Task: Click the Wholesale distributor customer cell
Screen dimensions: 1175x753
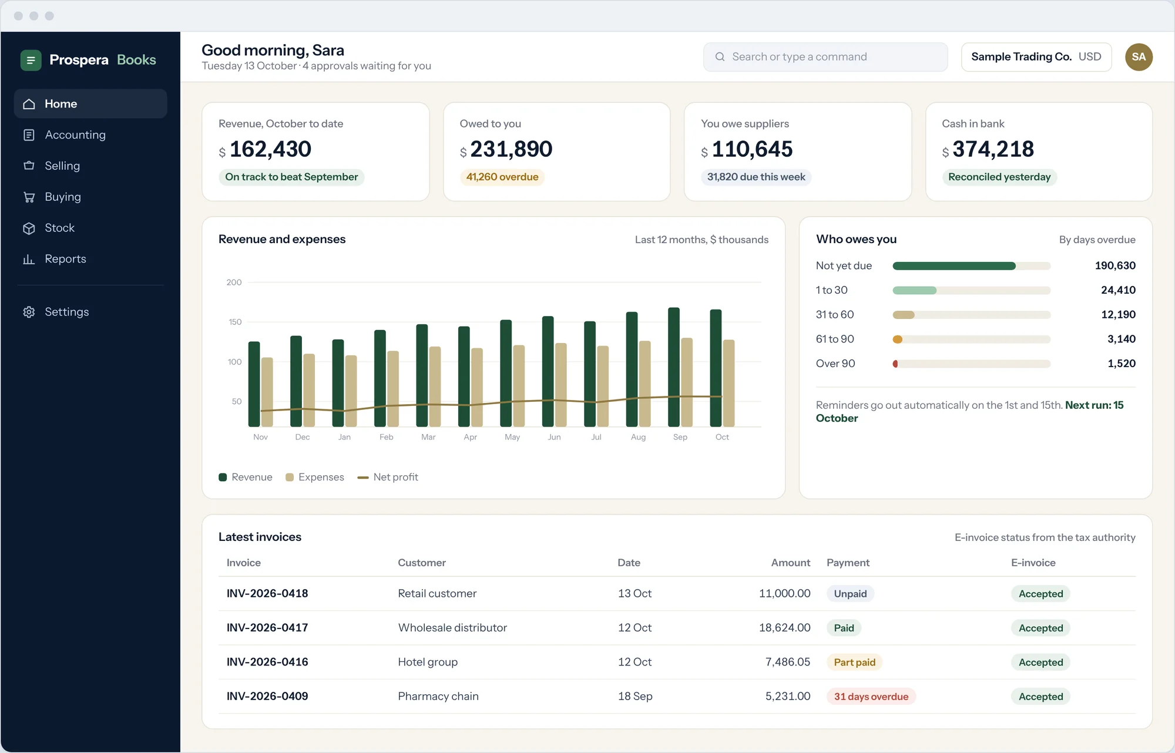Action: (x=452, y=627)
